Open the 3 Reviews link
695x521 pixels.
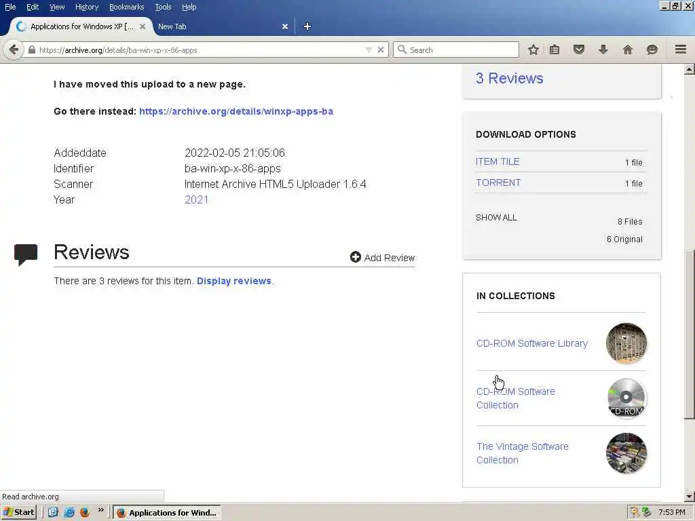(509, 78)
